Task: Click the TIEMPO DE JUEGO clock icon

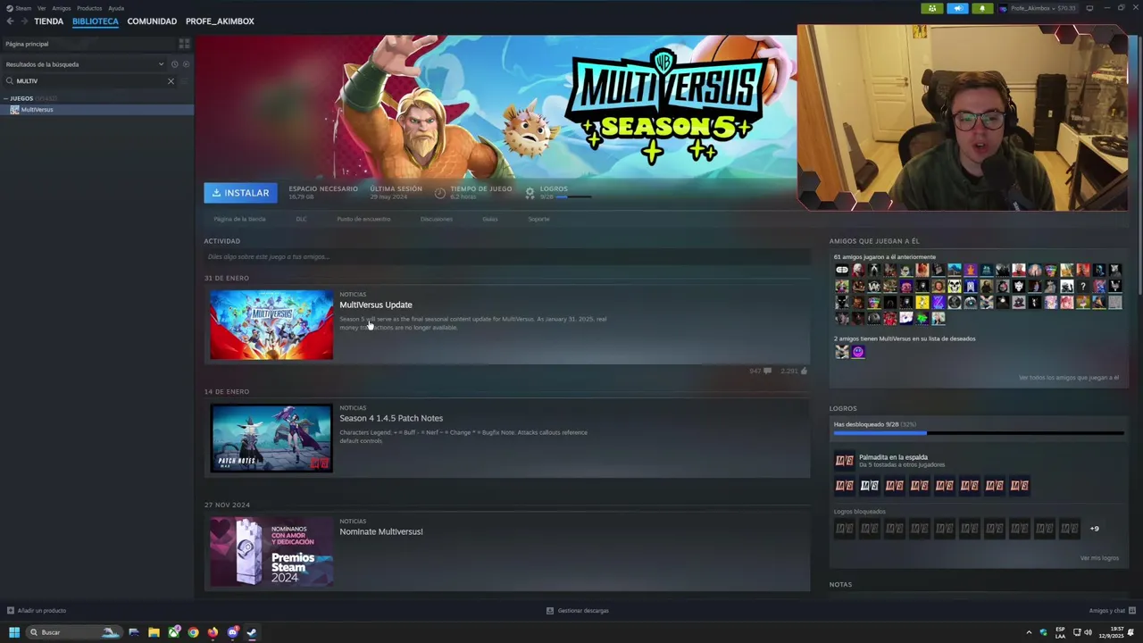Action: pos(439,193)
